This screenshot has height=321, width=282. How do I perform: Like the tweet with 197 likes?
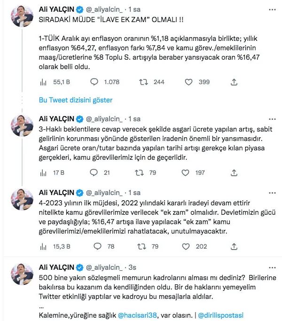pos(189,172)
